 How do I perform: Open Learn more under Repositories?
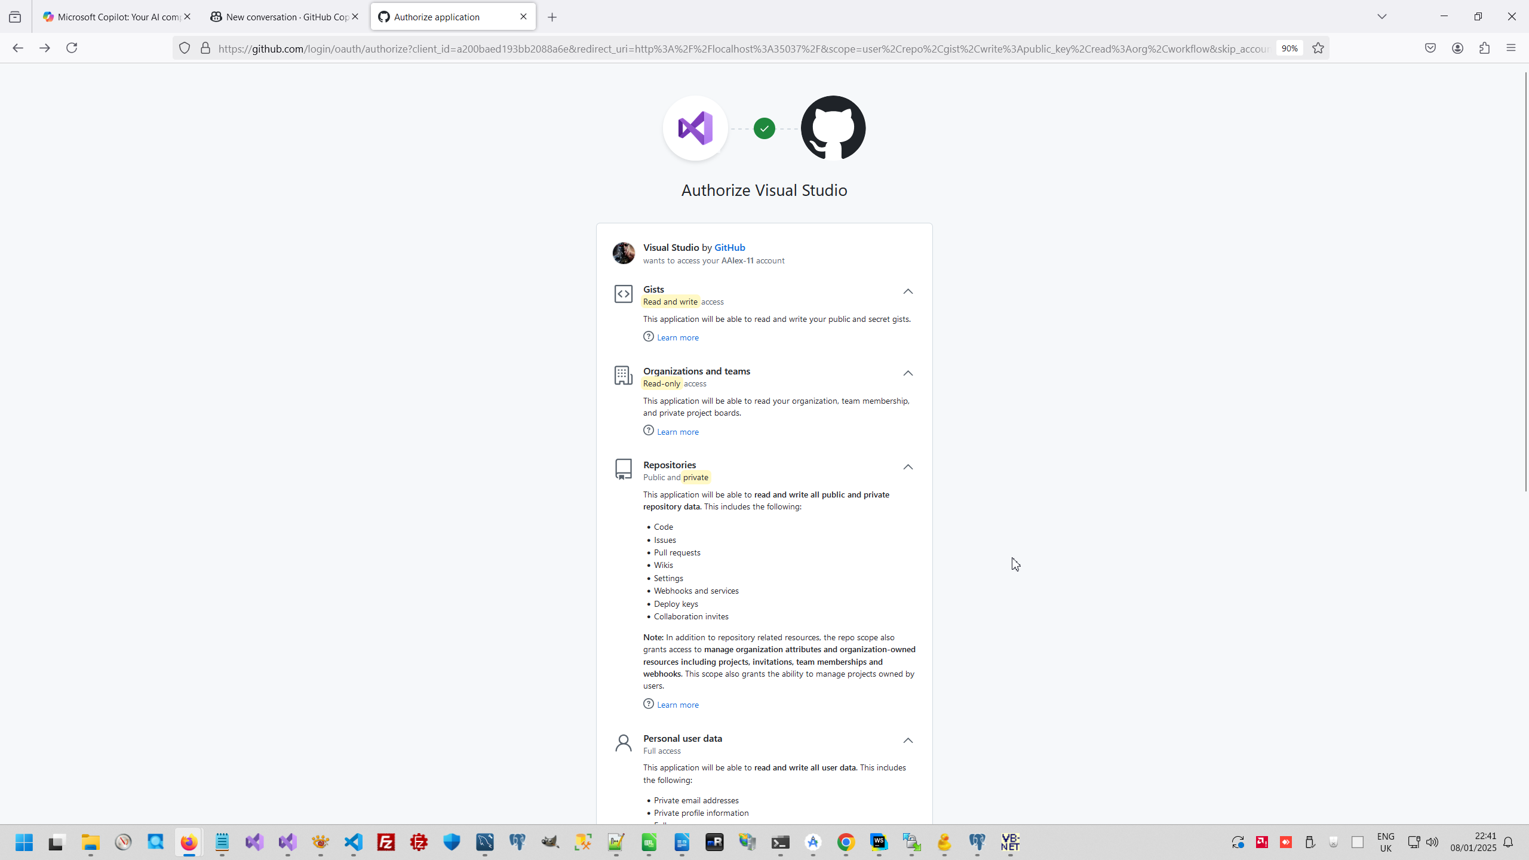pos(677,705)
